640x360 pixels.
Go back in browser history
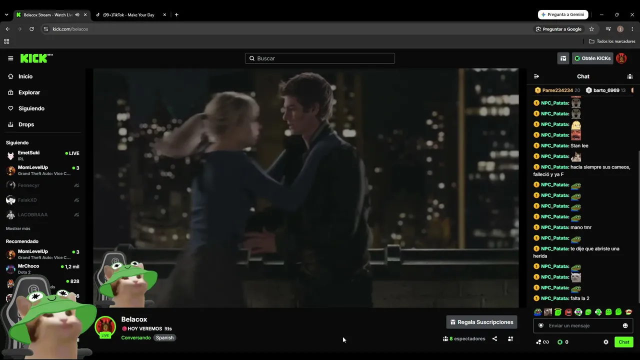(7, 29)
